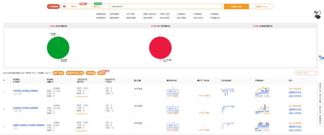The width and height of the screenshot is (324, 135).
Task: Clear the ASIN search field with X icon
Action: 222,7
